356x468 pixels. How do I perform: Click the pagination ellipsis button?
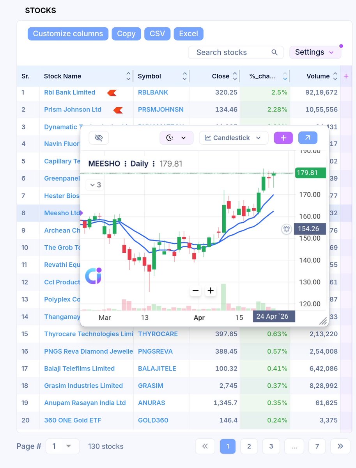(294, 446)
